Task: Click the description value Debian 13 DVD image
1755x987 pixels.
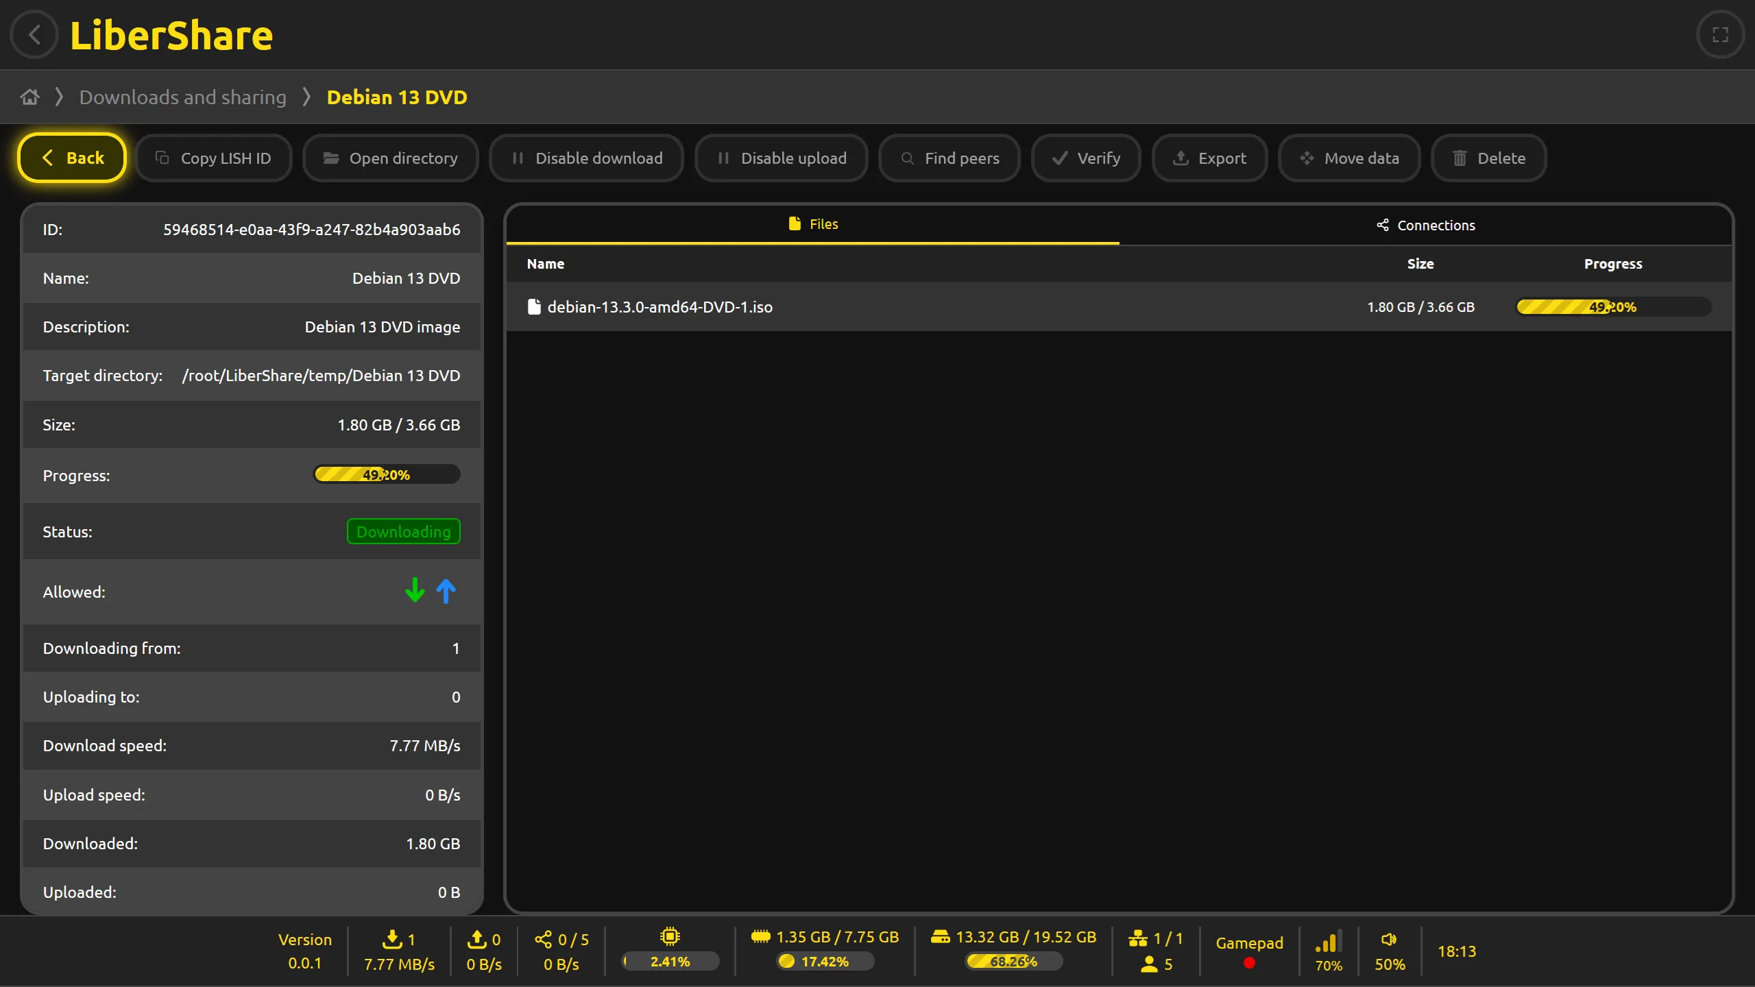Action: [x=383, y=326]
